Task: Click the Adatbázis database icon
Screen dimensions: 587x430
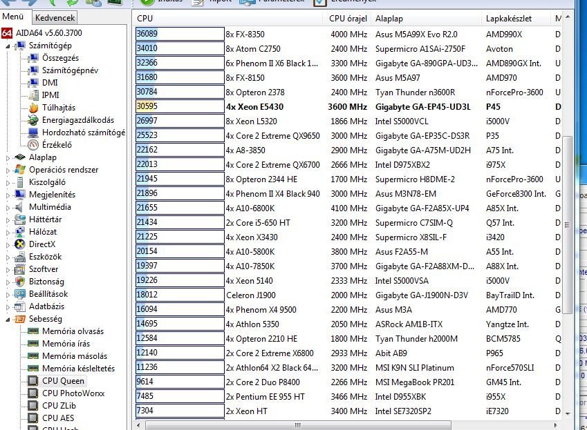Action: coord(20,306)
